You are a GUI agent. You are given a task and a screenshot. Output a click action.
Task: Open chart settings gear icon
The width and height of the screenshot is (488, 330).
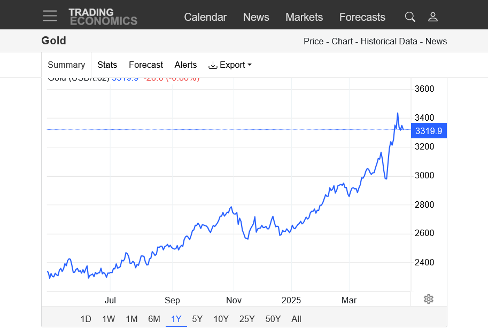(428, 299)
